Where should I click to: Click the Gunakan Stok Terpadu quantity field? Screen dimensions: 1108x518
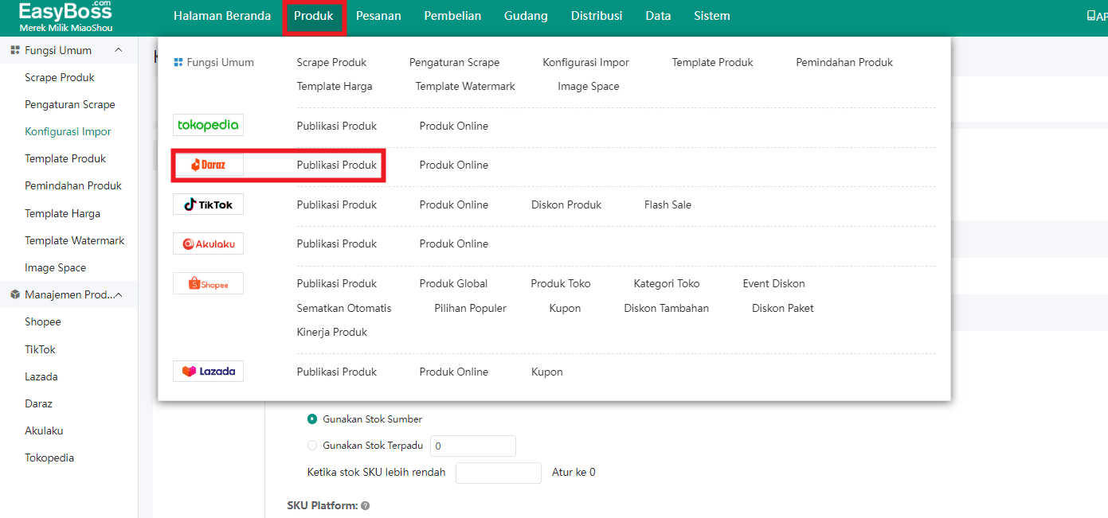(473, 446)
